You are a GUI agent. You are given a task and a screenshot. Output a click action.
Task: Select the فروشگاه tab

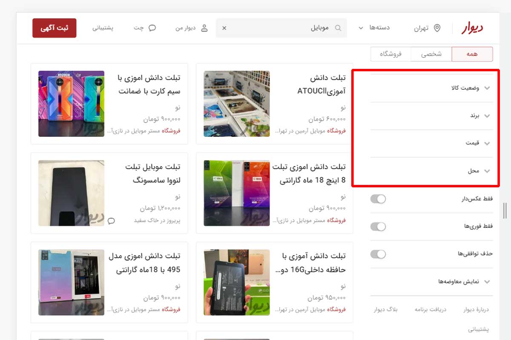tap(390, 54)
